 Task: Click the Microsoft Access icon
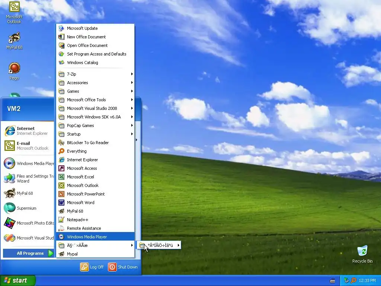(61, 168)
